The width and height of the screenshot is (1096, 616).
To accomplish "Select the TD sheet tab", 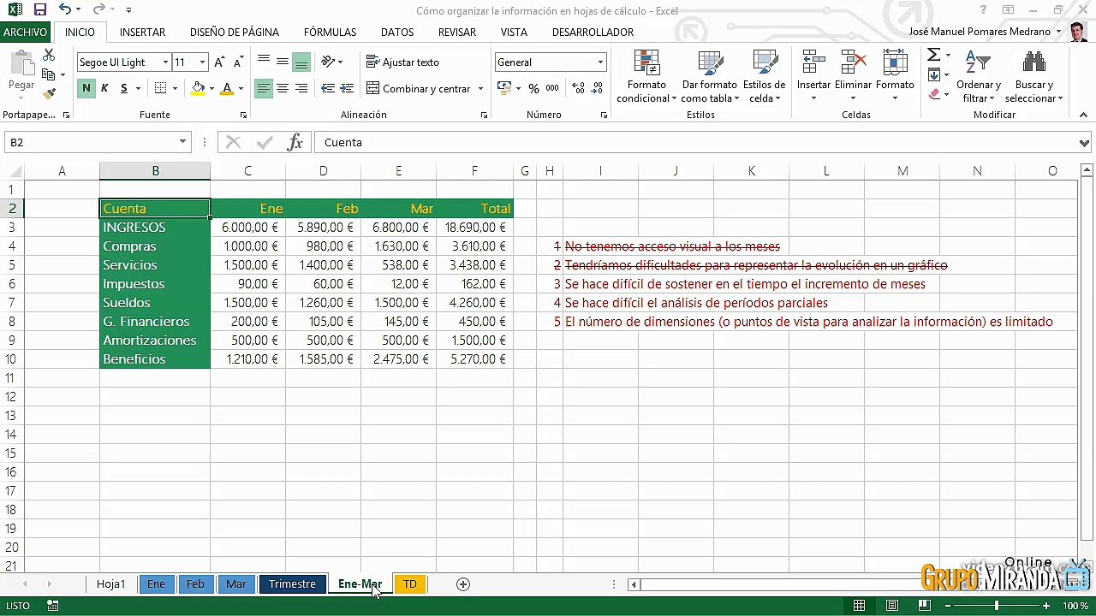I will click(410, 584).
